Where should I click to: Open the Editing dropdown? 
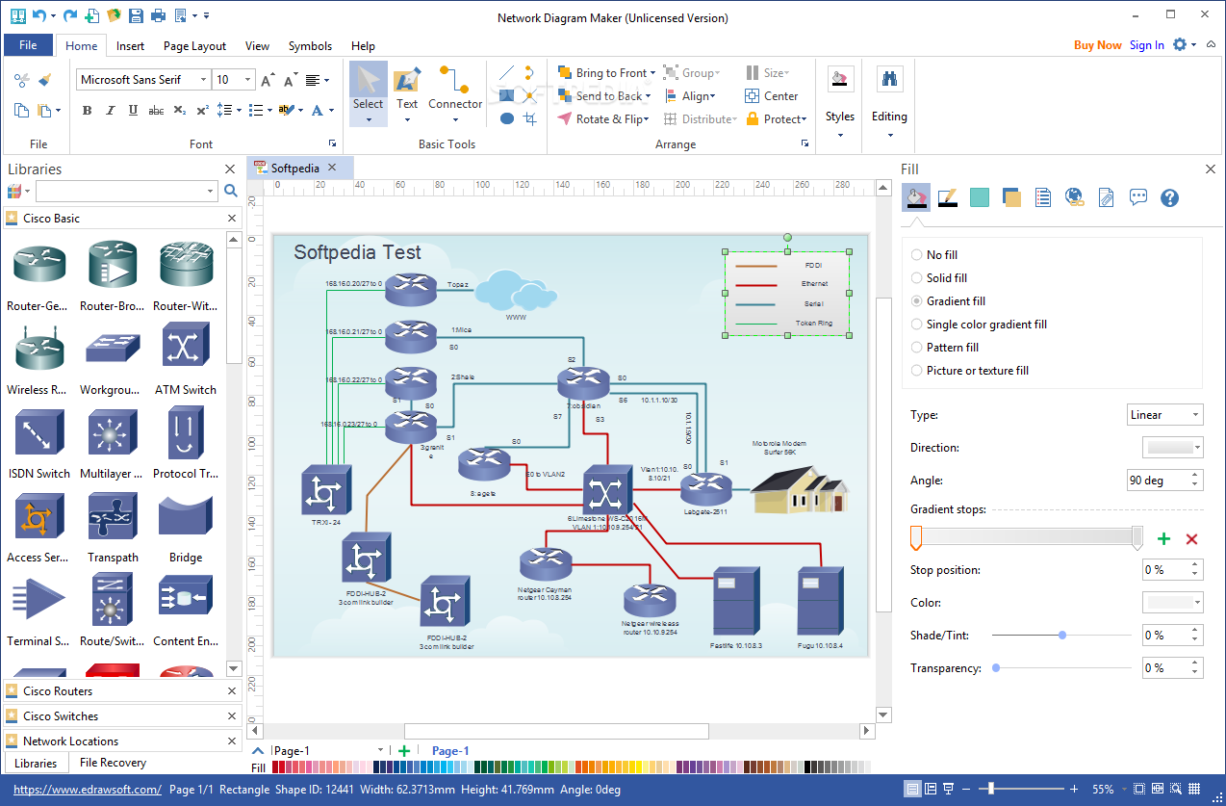889,102
